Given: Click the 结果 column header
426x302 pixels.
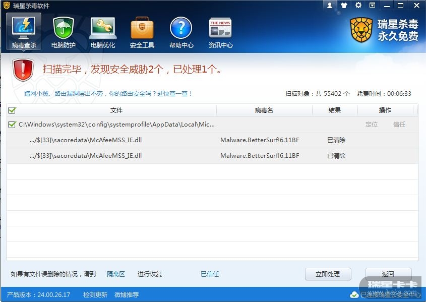Looking at the screenshot, I should point(334,110).
